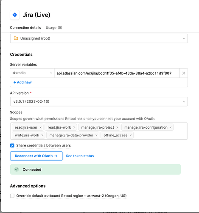Click + Add new server variable
199x213 pixels.
pyautogui.click(x=22, y=82)
